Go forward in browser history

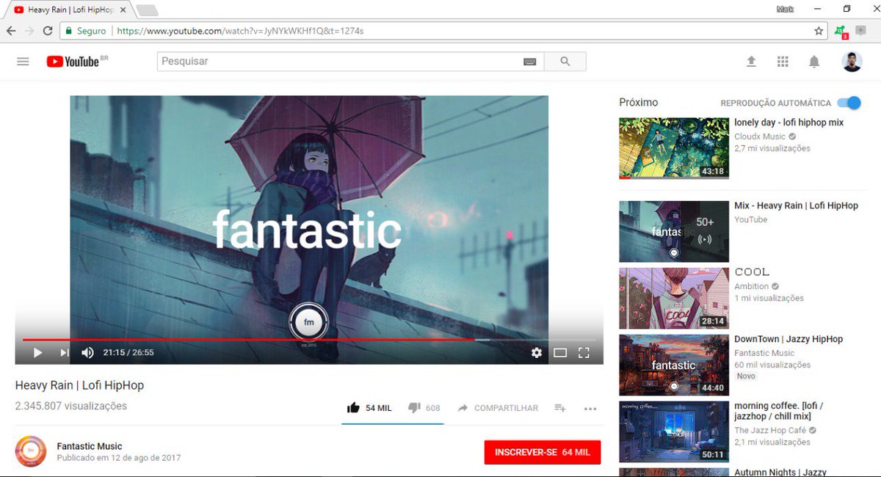coord(29,31)
